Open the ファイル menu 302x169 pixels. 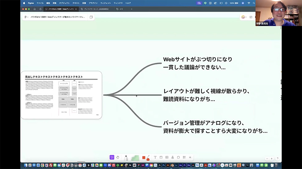pos(40,3)
